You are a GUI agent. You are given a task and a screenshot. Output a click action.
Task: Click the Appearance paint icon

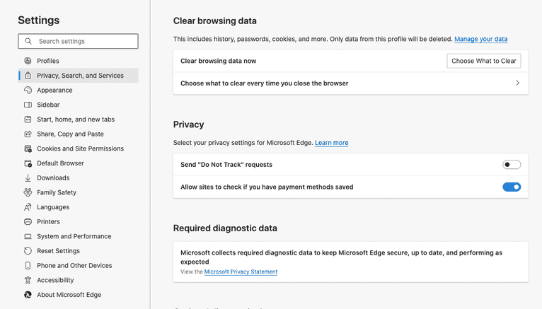tap(28, 91)
